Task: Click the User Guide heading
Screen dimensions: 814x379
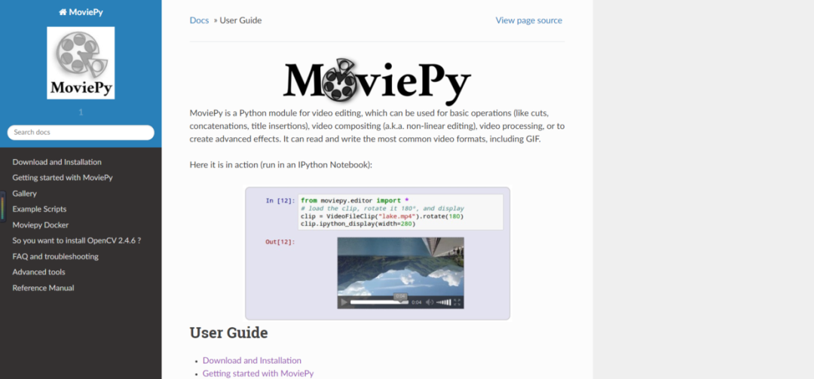Action: 228,333
